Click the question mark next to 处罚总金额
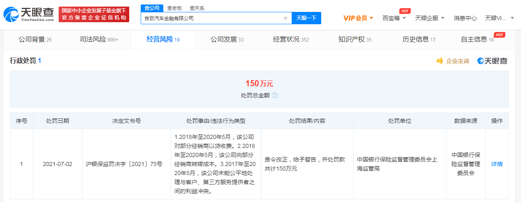Viewport: 521px width, 203px height. [x=274, y=95]
